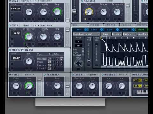
Task: Select yellow K slot under Filter 2 Cutoff
Action: pos(85,19)
